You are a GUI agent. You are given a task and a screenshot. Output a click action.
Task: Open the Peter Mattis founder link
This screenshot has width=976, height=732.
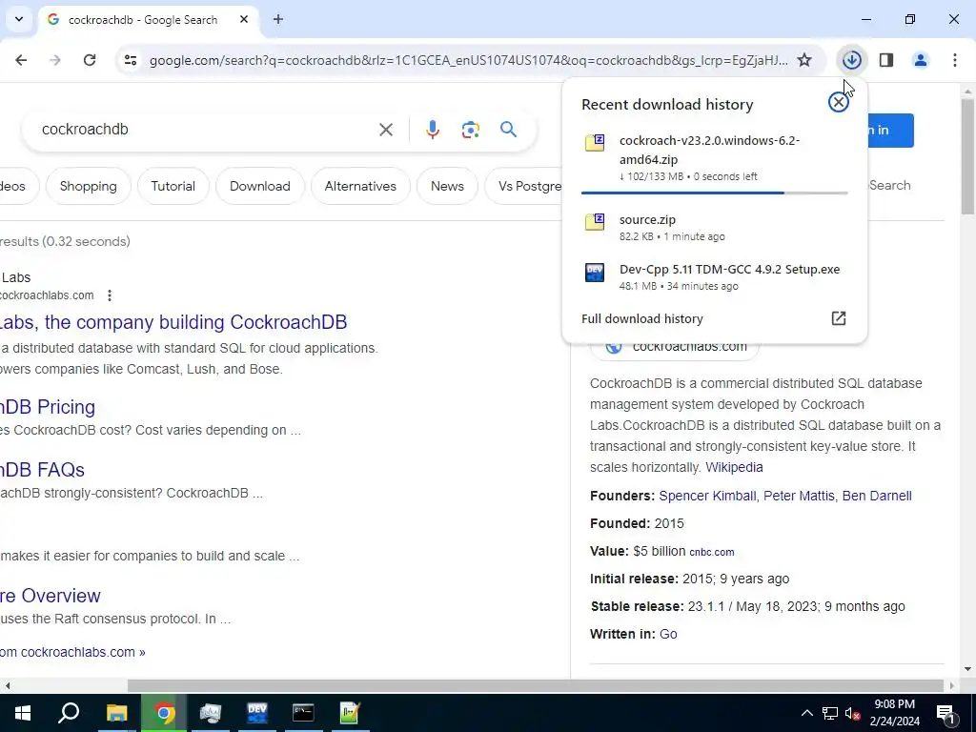click(x=799, y=496)
